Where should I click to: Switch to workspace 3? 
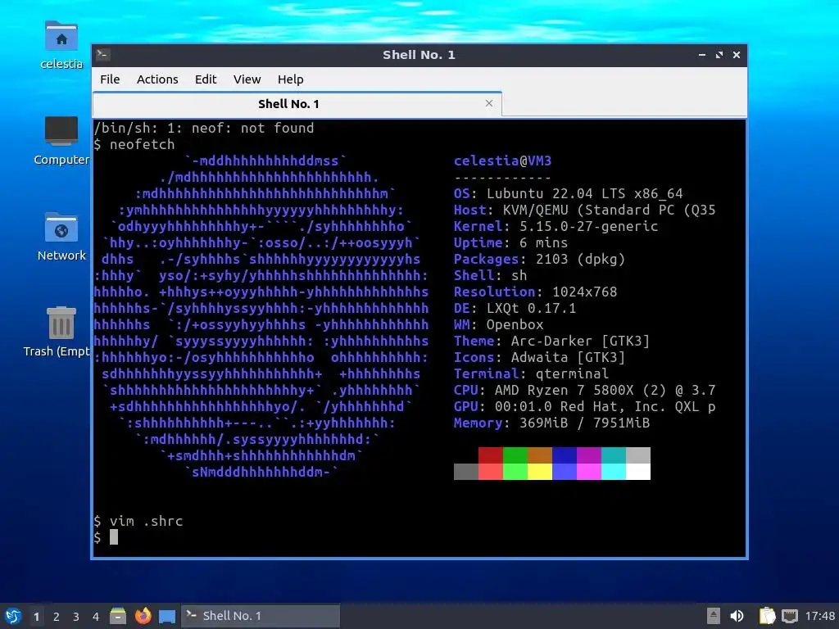[76, 617]
